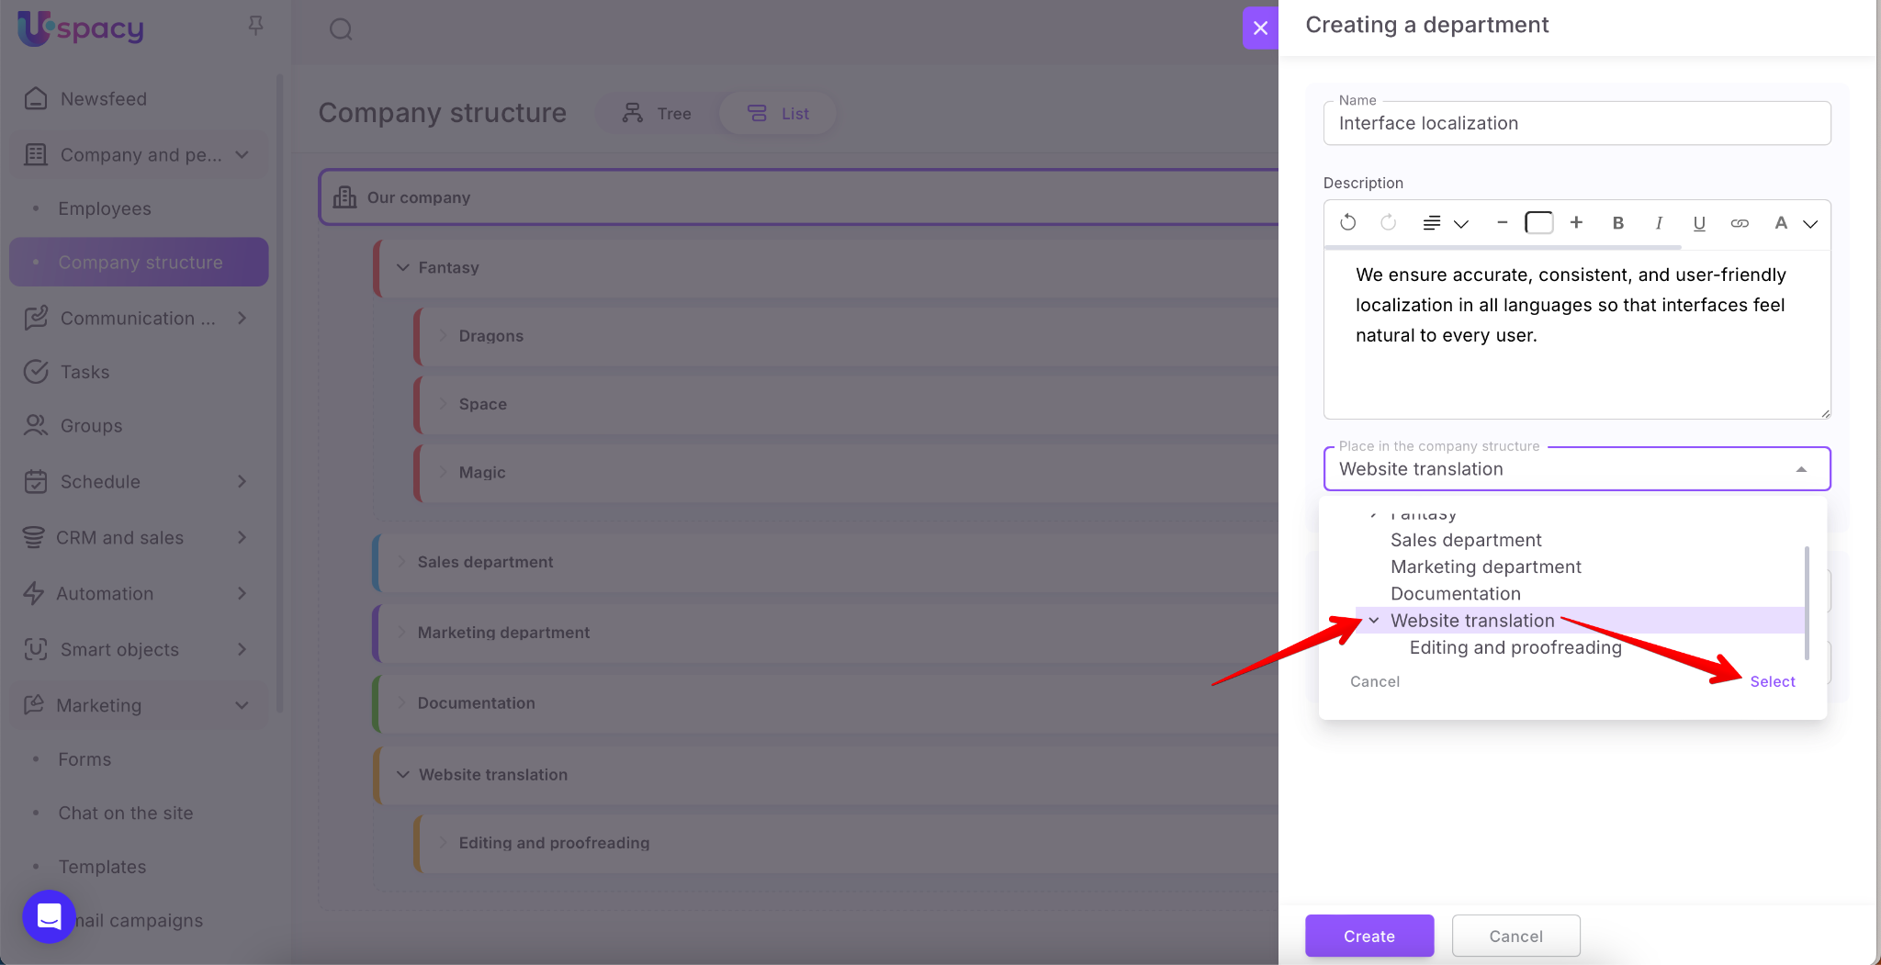Click the department Name input field

pyautogui.click(x=1576, y=123)
